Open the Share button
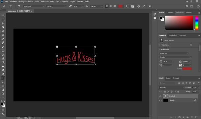201x119 pixels. pyautogui.click(x=198, y=6)
